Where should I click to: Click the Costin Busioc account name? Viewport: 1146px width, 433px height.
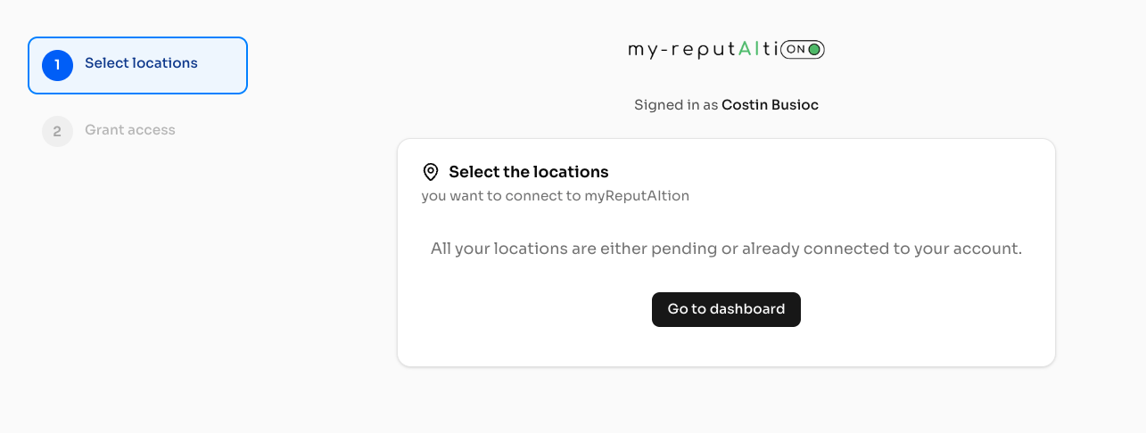[770, 105]
